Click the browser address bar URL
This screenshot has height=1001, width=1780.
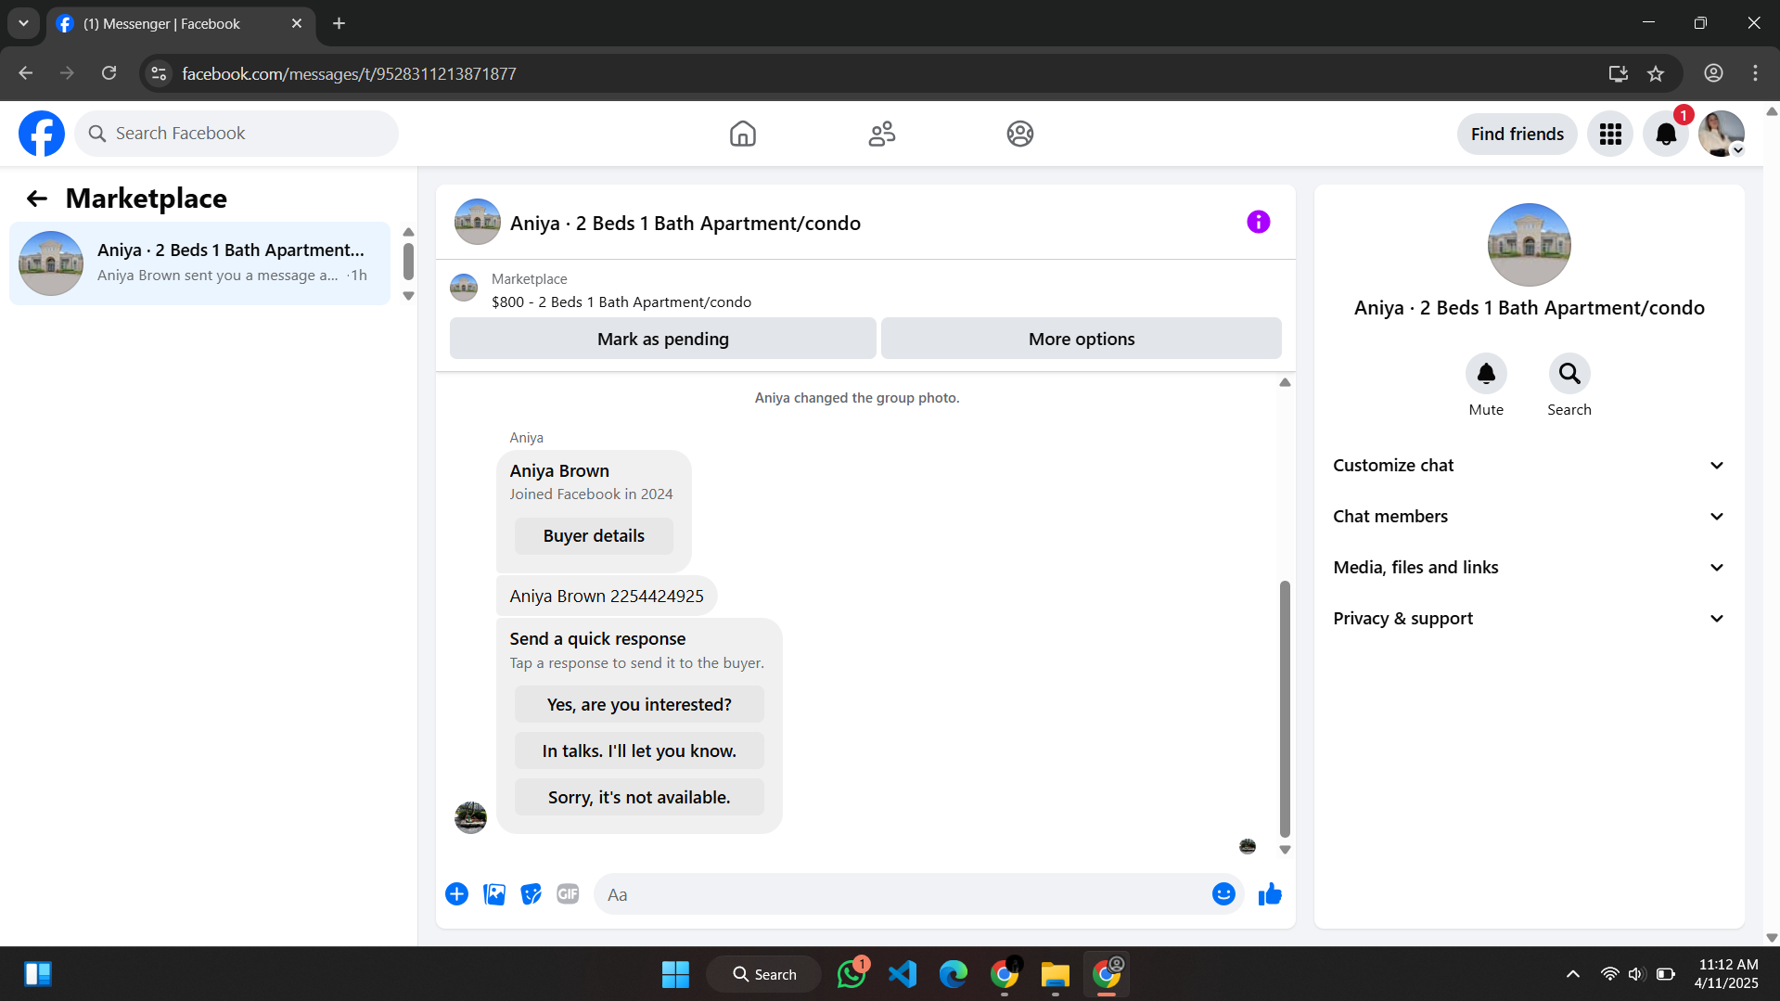[349, 73]
